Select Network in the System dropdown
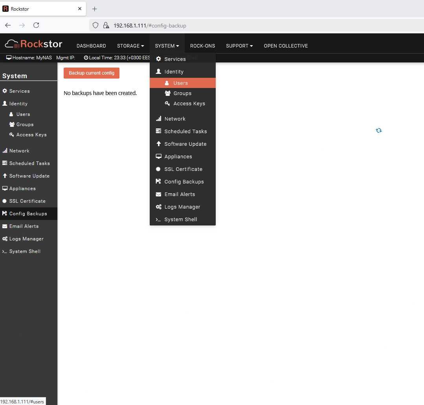 click(x=182, y=119)
